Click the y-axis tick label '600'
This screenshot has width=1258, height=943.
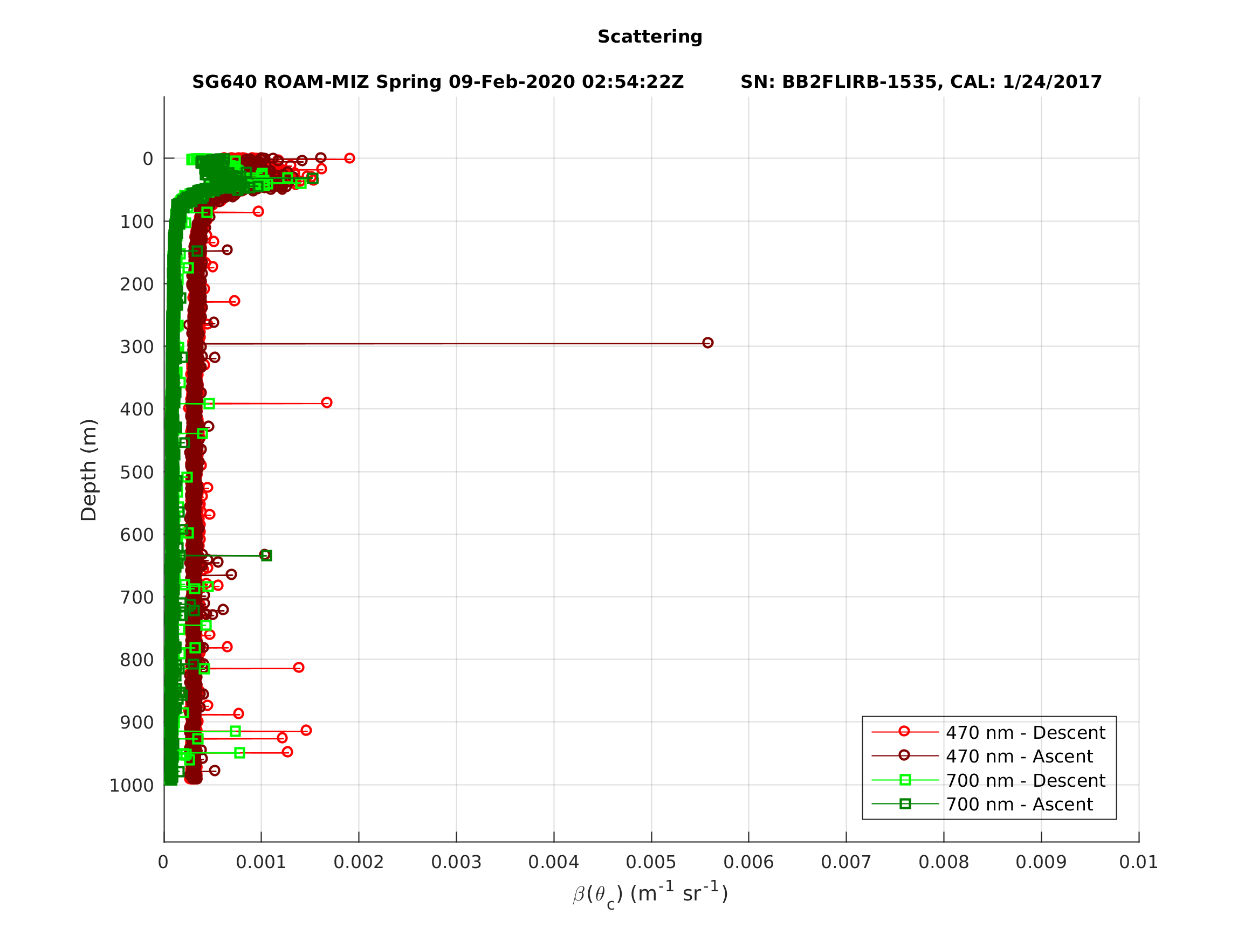point(136,535)
